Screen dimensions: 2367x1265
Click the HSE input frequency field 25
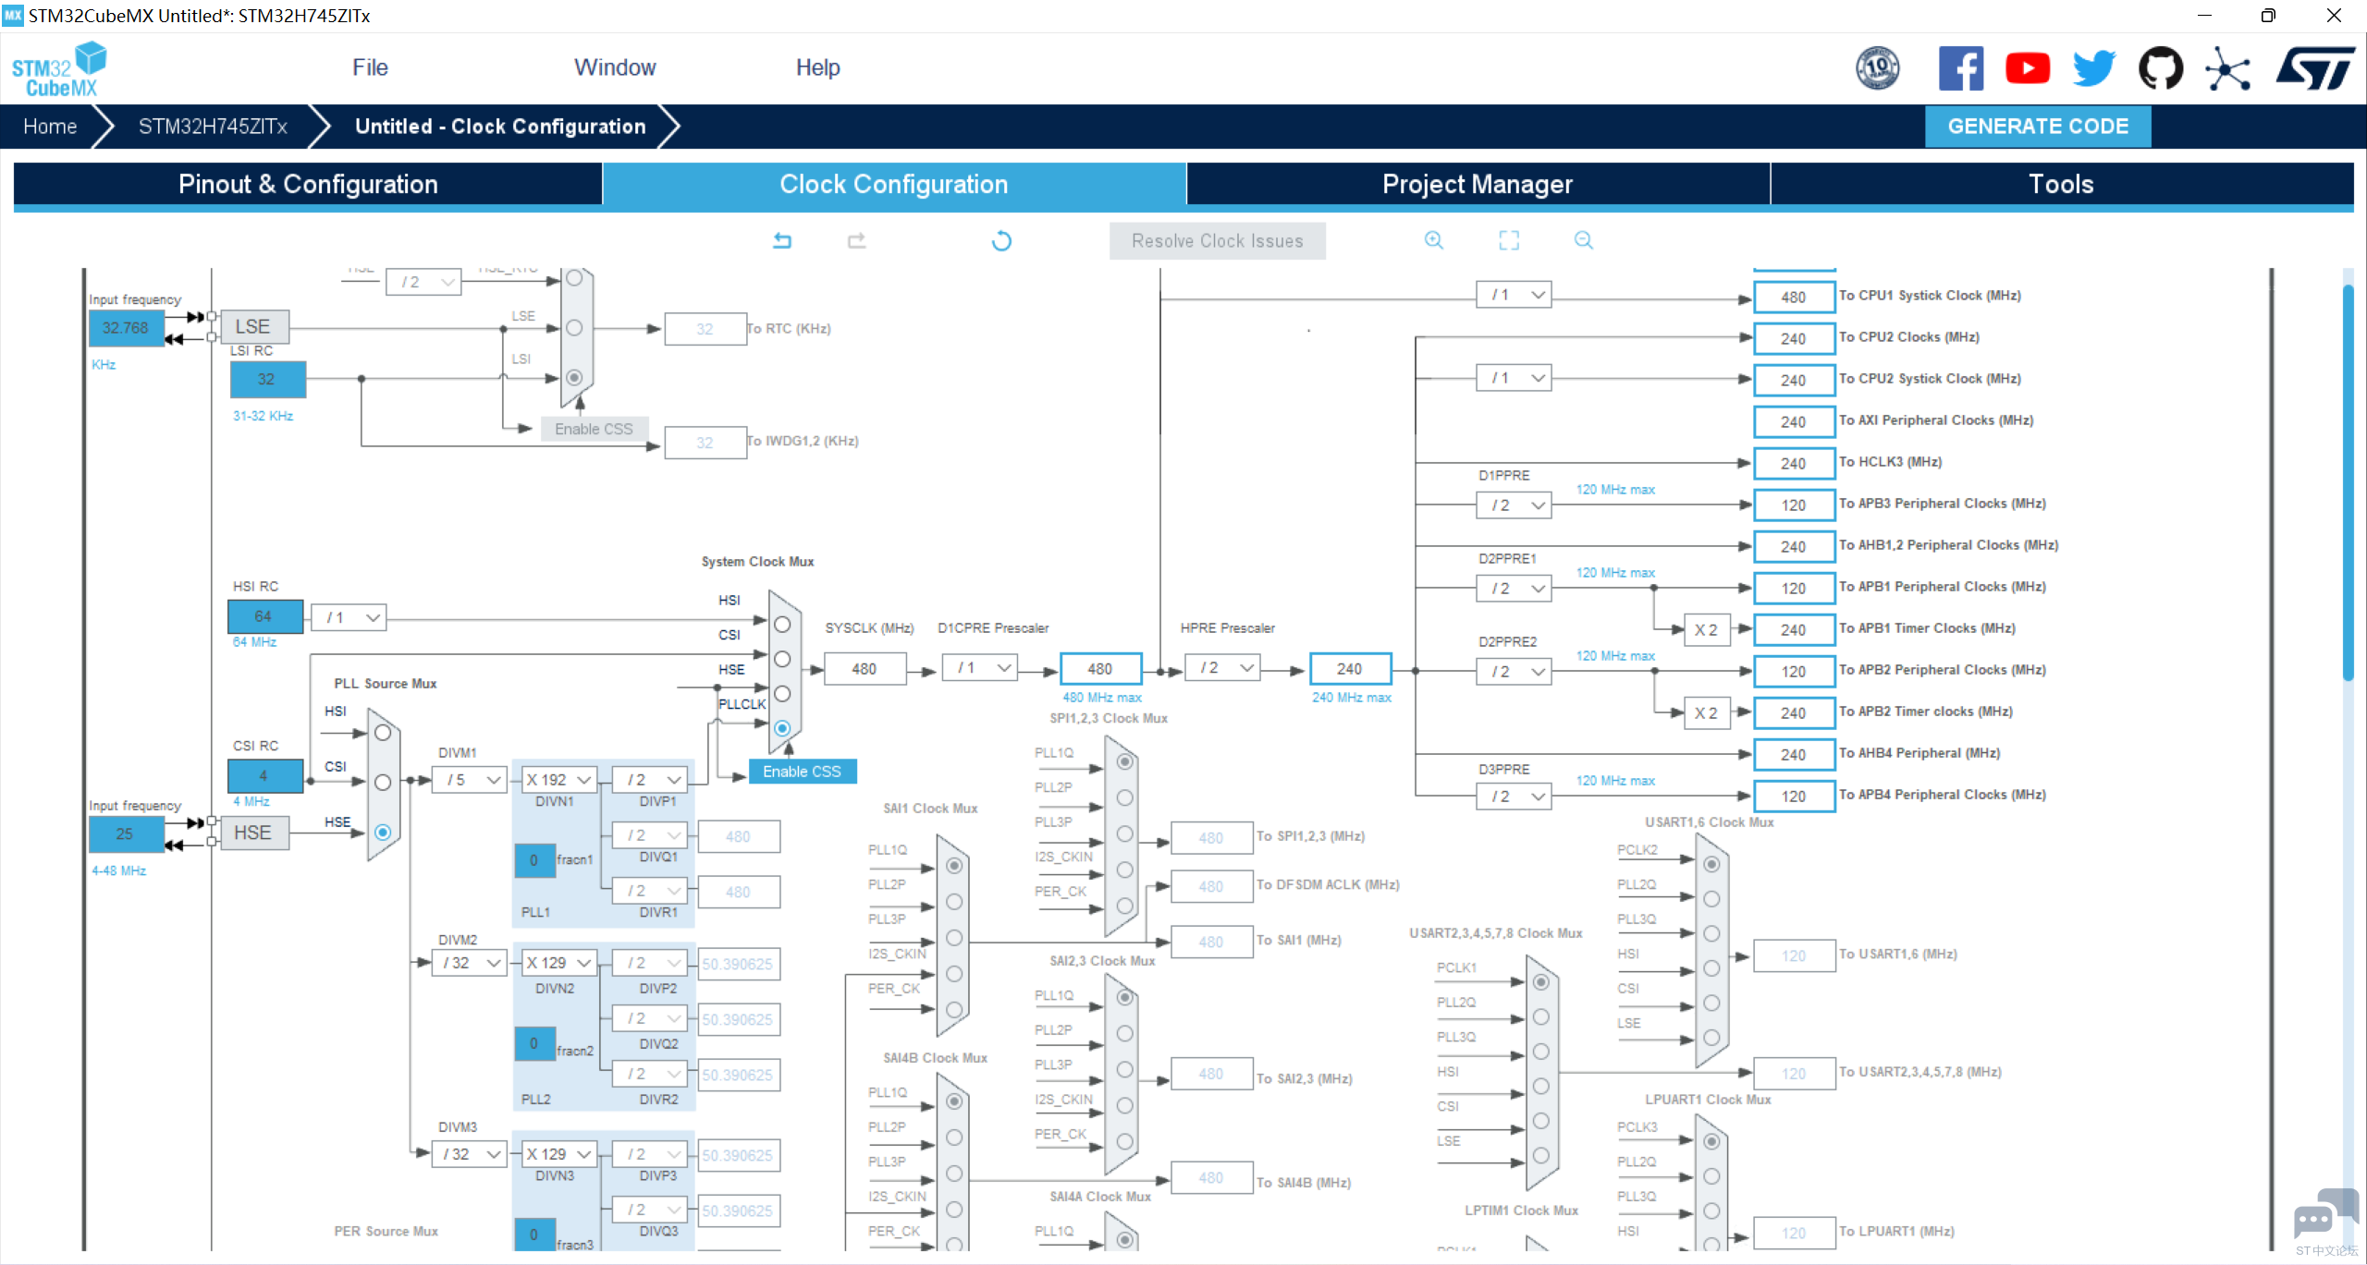tap(126, 833)
